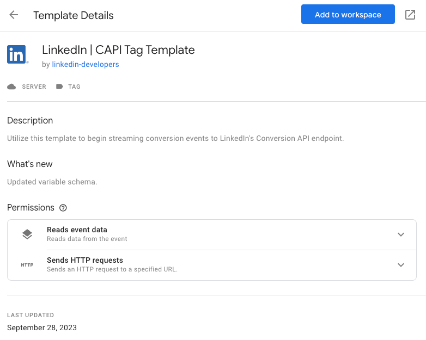Click the SERVER type label
The width and height of the screenshot is (426, 340).
click(x=34, y=86)
